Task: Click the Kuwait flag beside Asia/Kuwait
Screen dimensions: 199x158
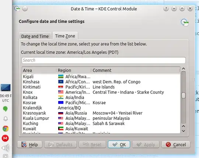Action: 61,129
